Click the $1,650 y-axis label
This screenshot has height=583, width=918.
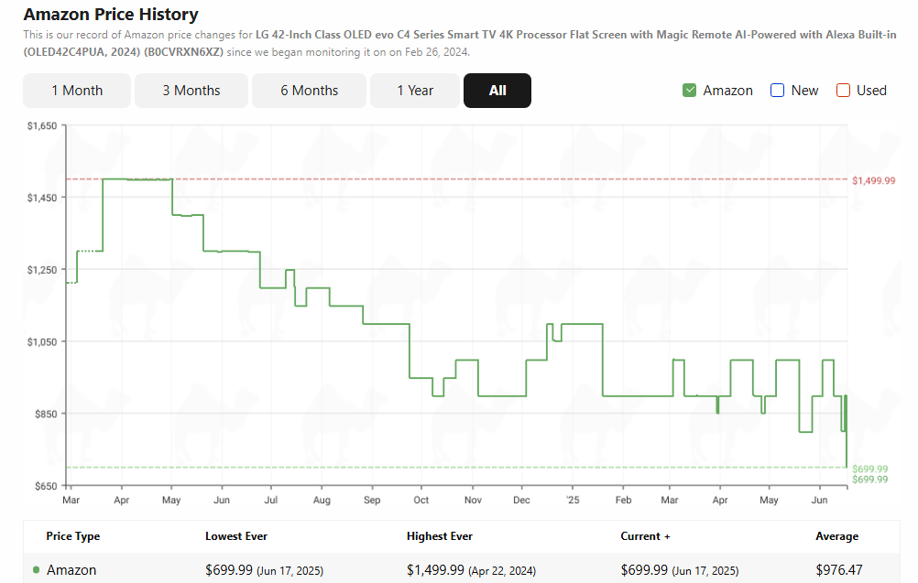(42, 125)
